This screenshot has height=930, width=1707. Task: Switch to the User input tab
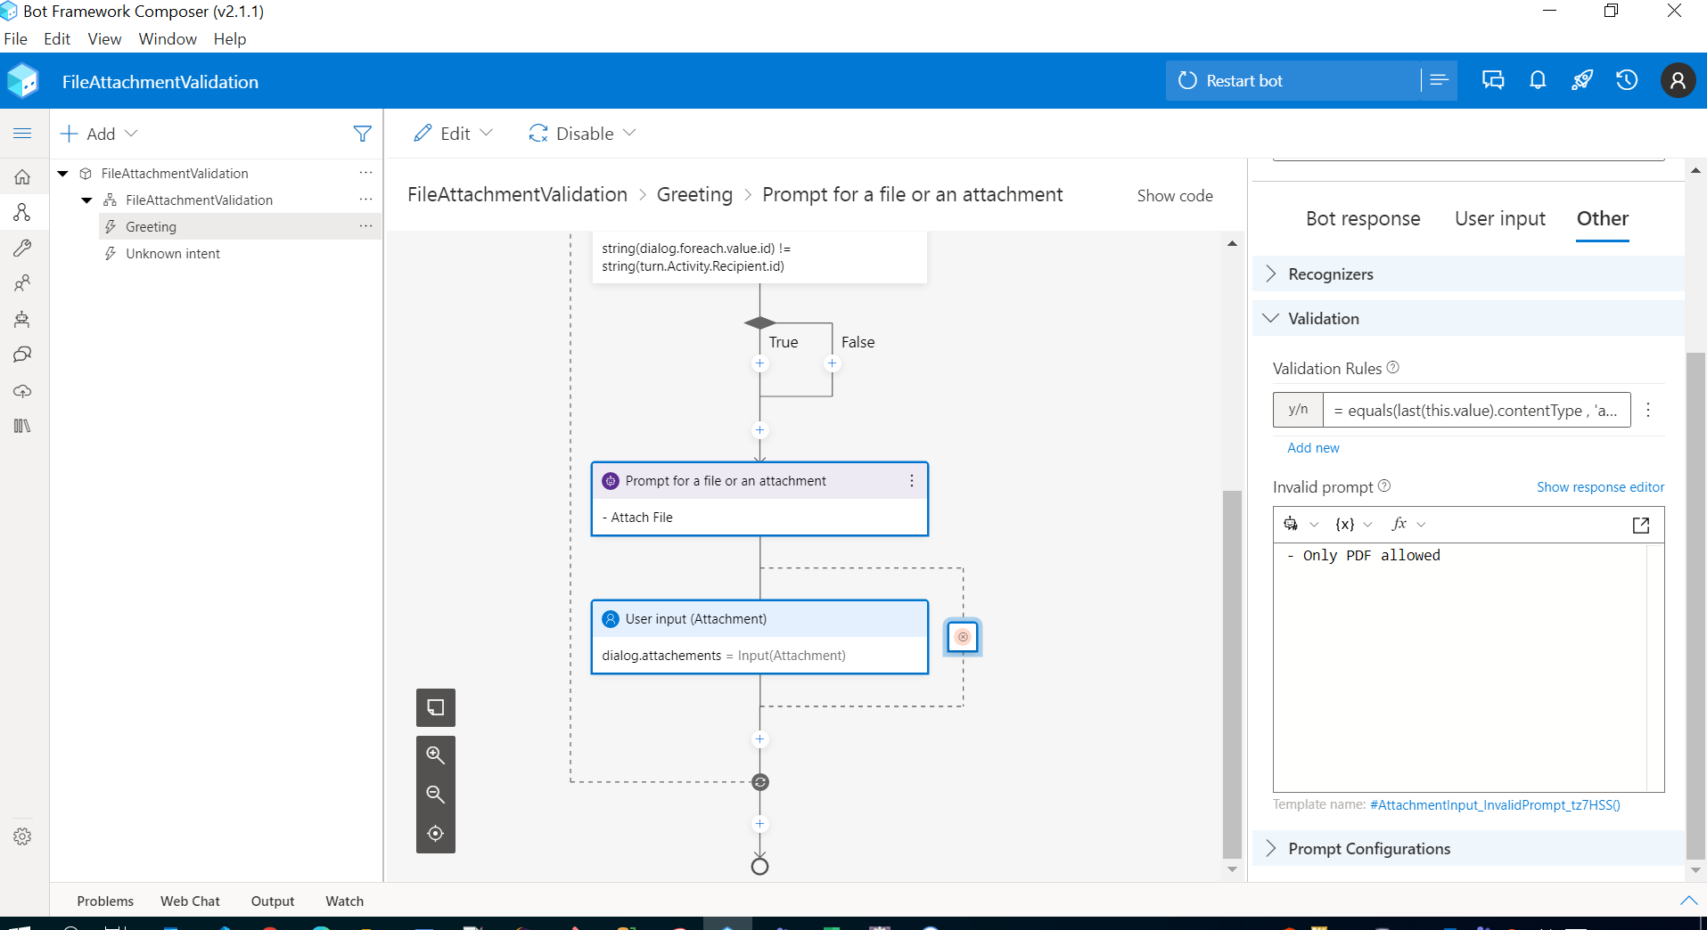point(1499,218)
